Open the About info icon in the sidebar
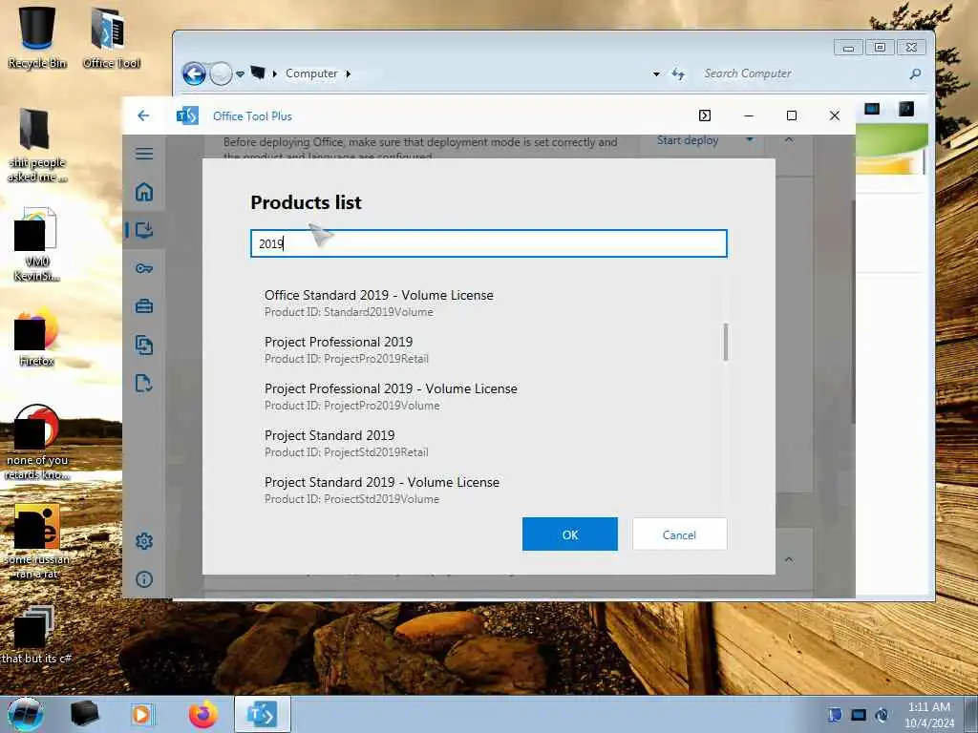This screenshot has height=733, width=978. point(144,579)
